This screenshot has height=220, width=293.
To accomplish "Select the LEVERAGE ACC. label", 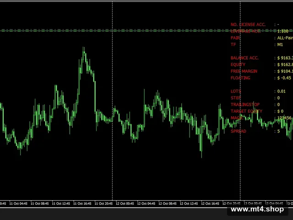I will pyautogui.click(x=245, y=31).
